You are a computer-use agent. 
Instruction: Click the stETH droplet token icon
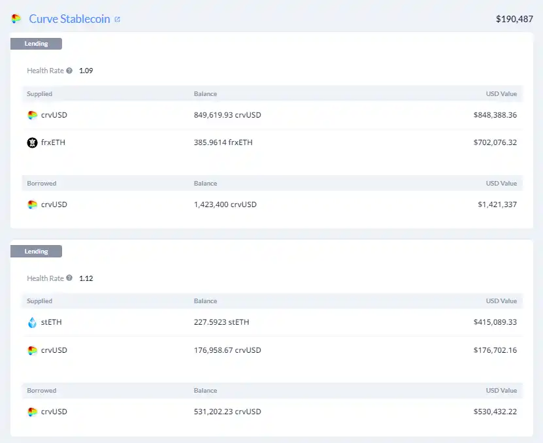click(x=32, y=323)
